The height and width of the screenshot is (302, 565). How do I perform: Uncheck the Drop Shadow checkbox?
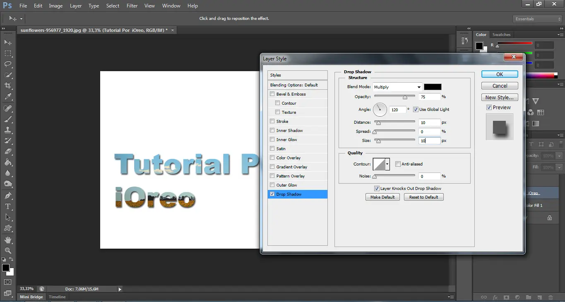(x=272, y=194)
